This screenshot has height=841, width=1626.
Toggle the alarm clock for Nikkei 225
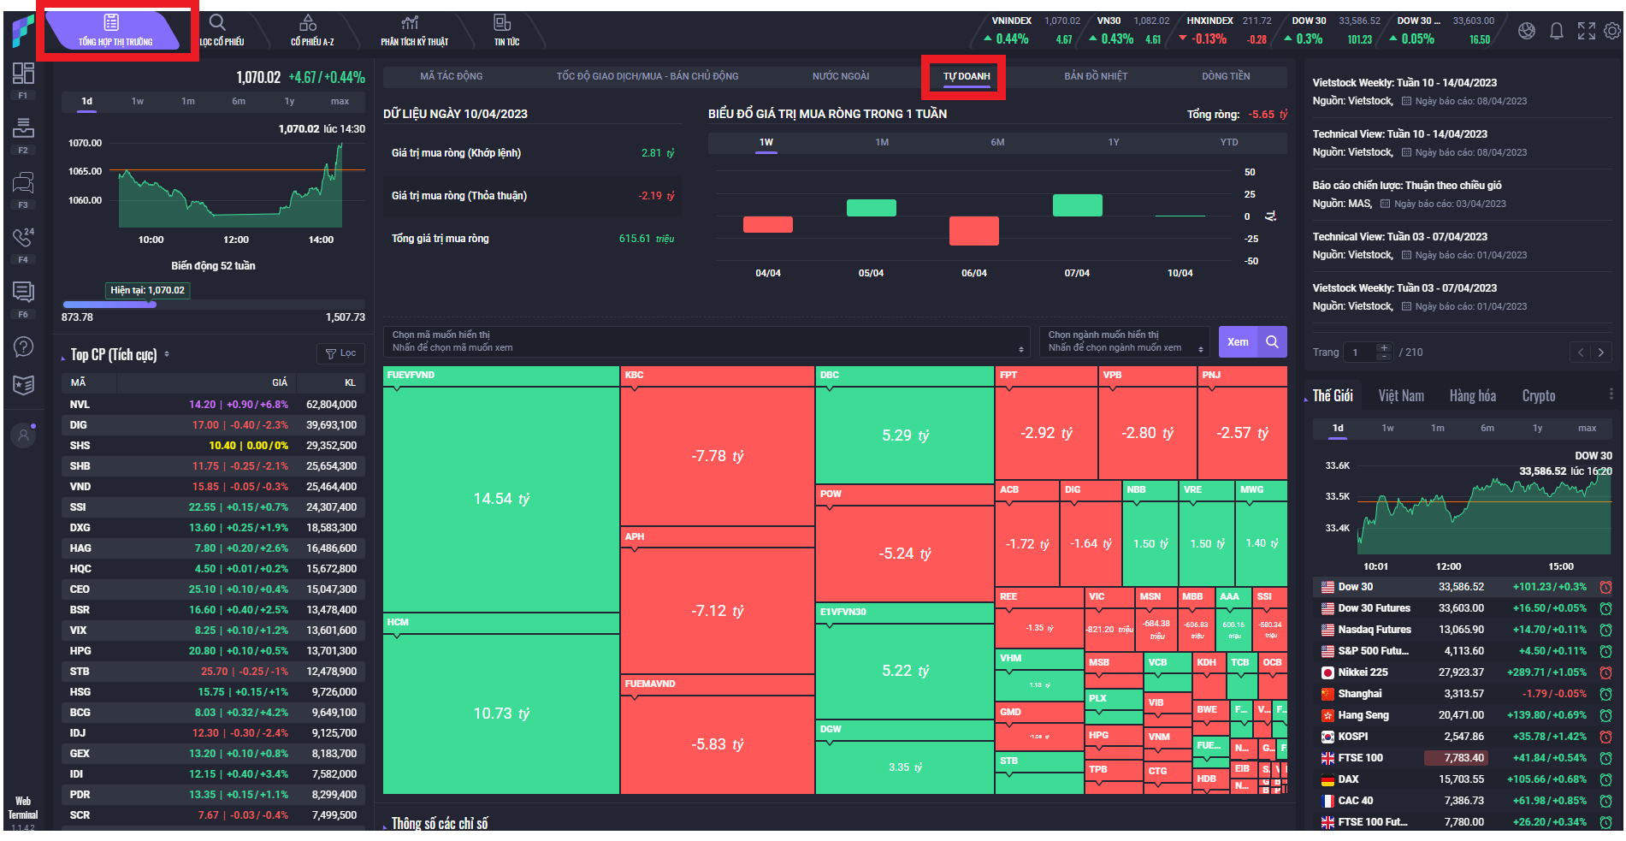pyautogui.click(x=1605, y=672)
